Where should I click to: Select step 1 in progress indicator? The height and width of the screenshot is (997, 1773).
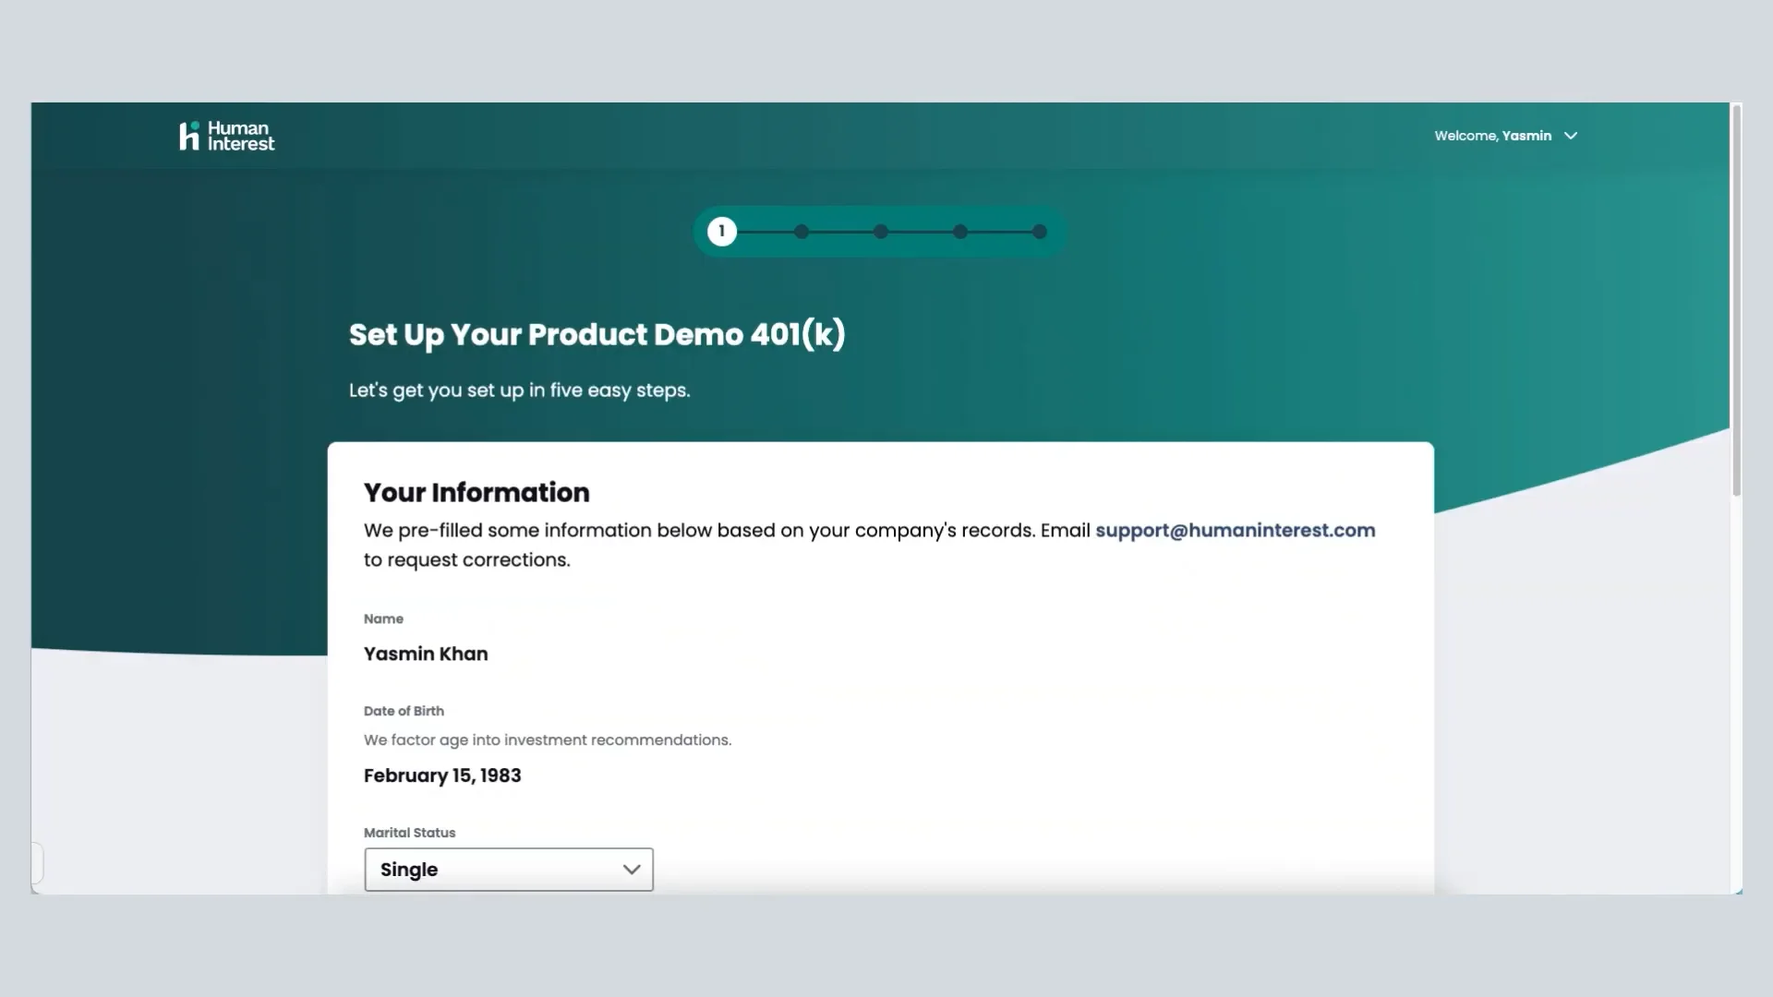[x=722, y=232]
